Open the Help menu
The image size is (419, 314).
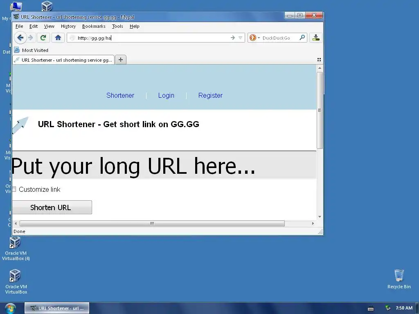[134, 26]
